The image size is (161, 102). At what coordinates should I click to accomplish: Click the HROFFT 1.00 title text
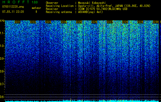point(20,2)
